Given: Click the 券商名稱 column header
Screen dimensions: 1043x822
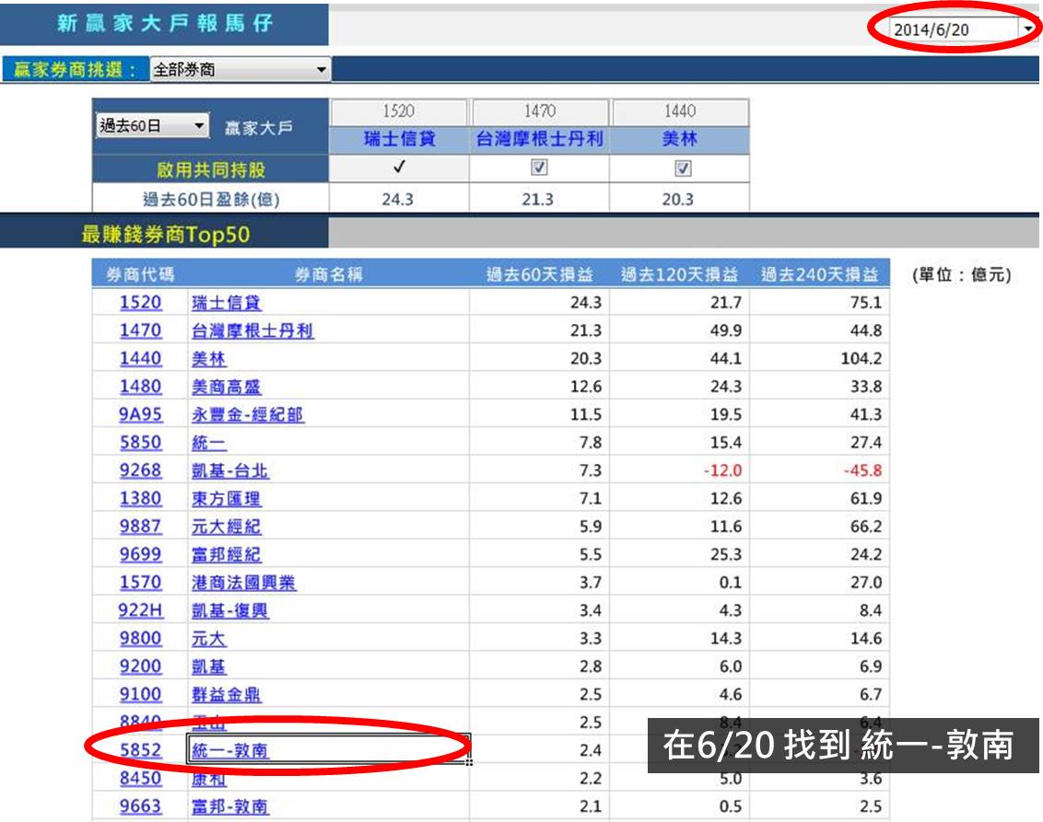Looking at the screenshot, I should 329,273.
